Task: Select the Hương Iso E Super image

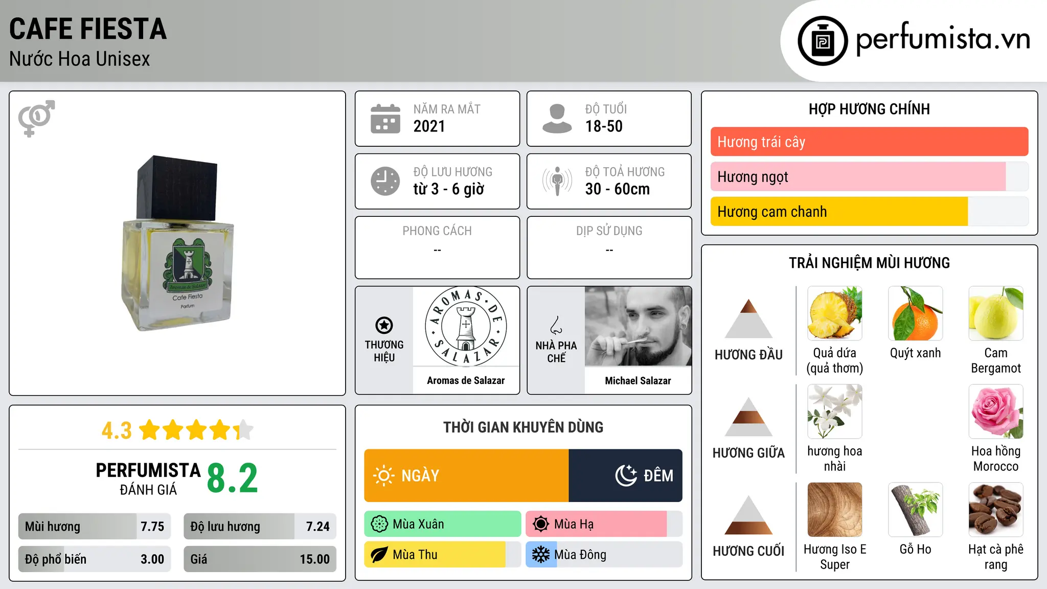Action: pyautogui.click(x=834, y=510)
